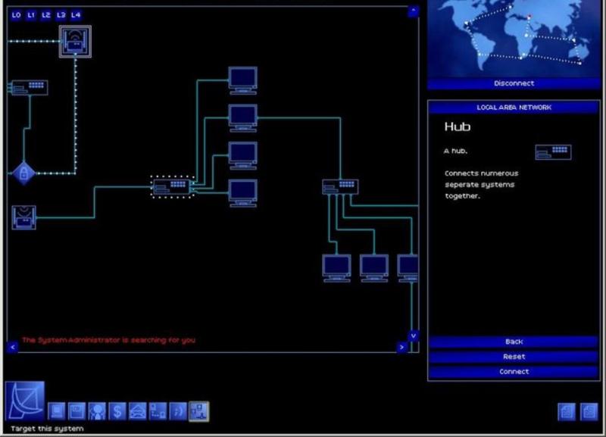
Task: Click the large satellite dish gateway icon
Action: pos(24,401)
